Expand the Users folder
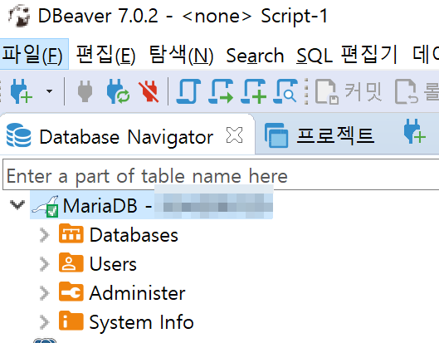 tap(44, 264)
